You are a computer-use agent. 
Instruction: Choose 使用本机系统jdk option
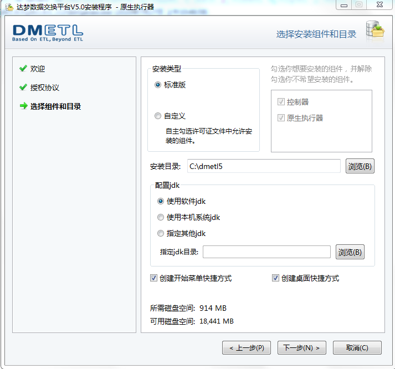161,217
